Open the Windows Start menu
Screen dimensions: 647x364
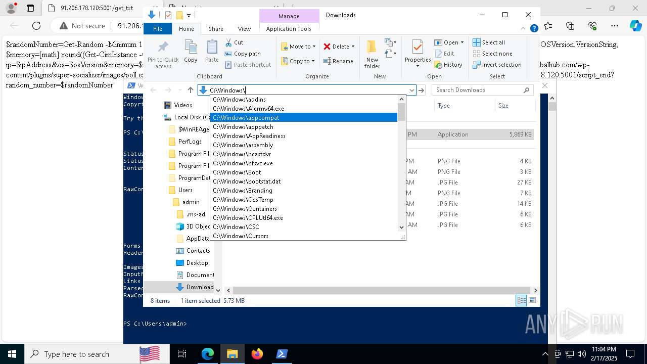[x=12, y=354]
